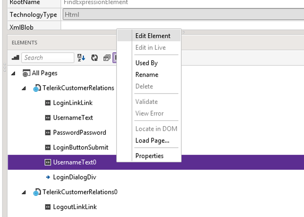Screen dimensions: 304x217
Task: Click the arrow icon beside LoginDialogDiv
Action: tap(48, 177)
